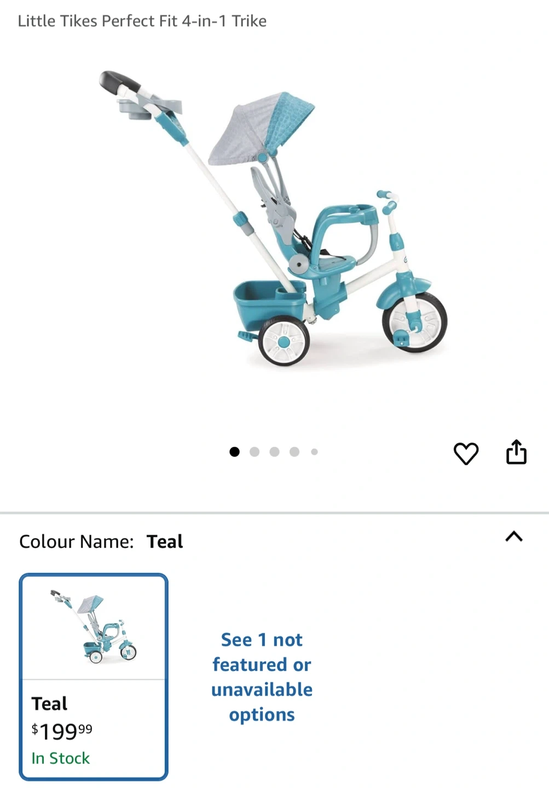Tap the share icon beside the heart

(x=516, y=451)
